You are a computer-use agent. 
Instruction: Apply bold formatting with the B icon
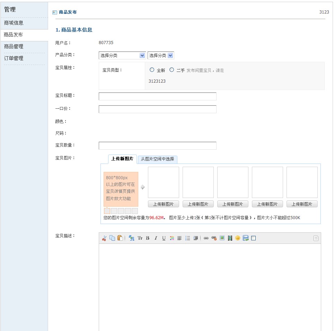coord(148,238)
